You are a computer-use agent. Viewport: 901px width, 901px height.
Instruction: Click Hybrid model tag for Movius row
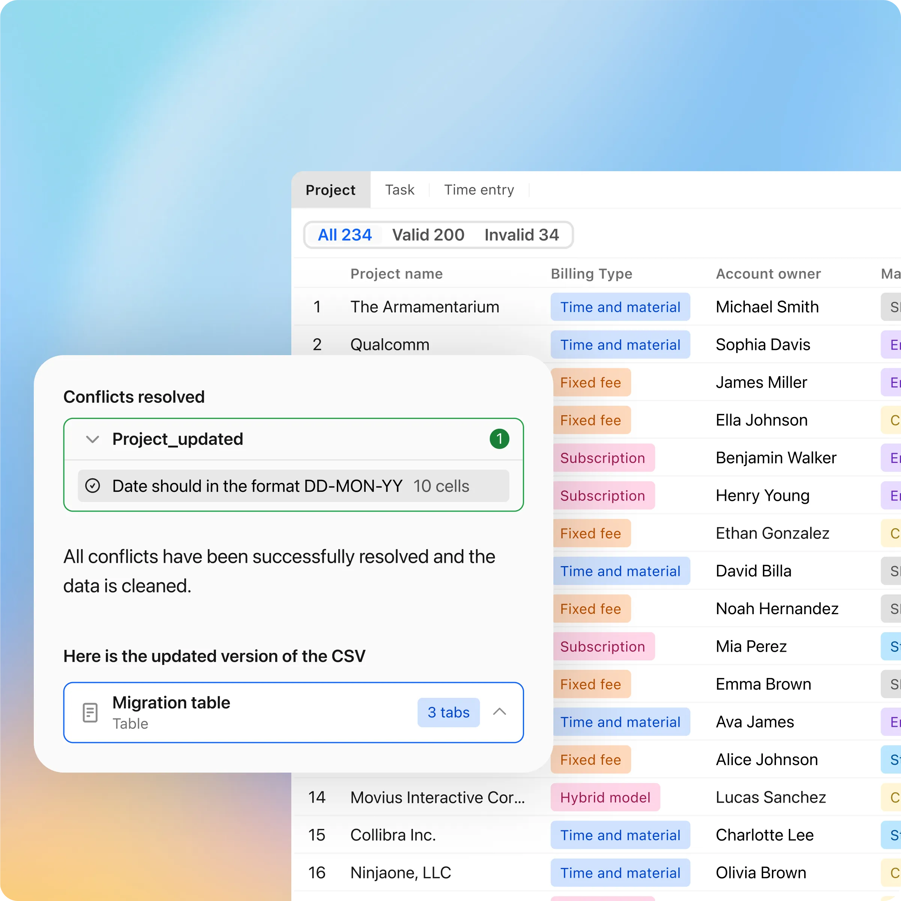[604, 797]
